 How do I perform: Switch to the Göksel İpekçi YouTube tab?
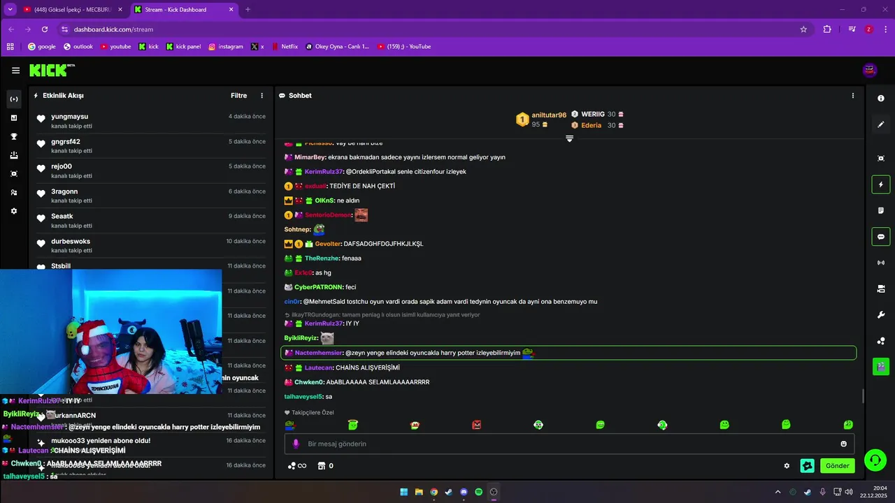(x=73, y=10)
